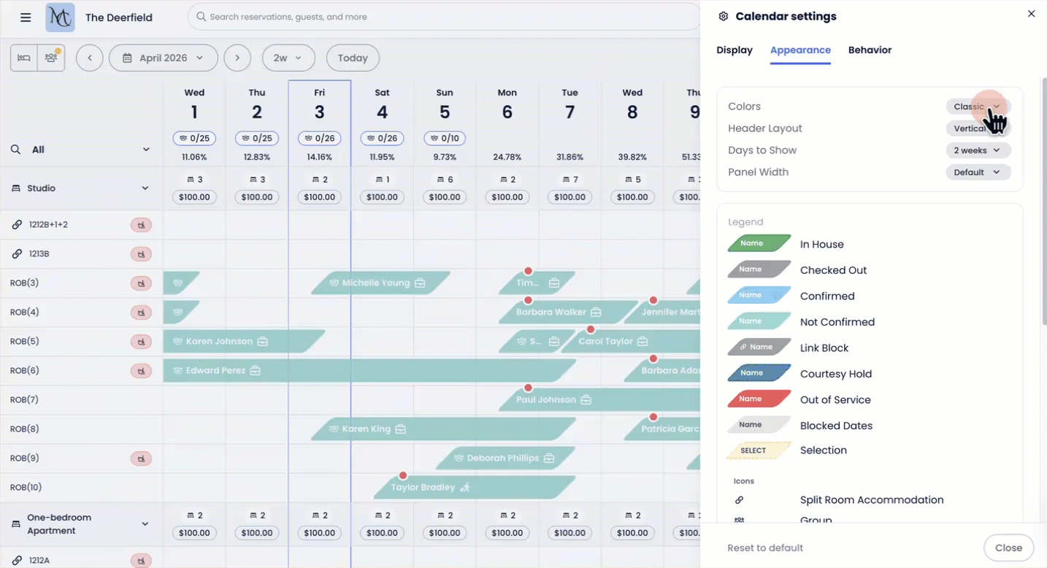1047x568 pixels.
Task: Advance to next date range arrow
Action: click(x=237, y=58)
